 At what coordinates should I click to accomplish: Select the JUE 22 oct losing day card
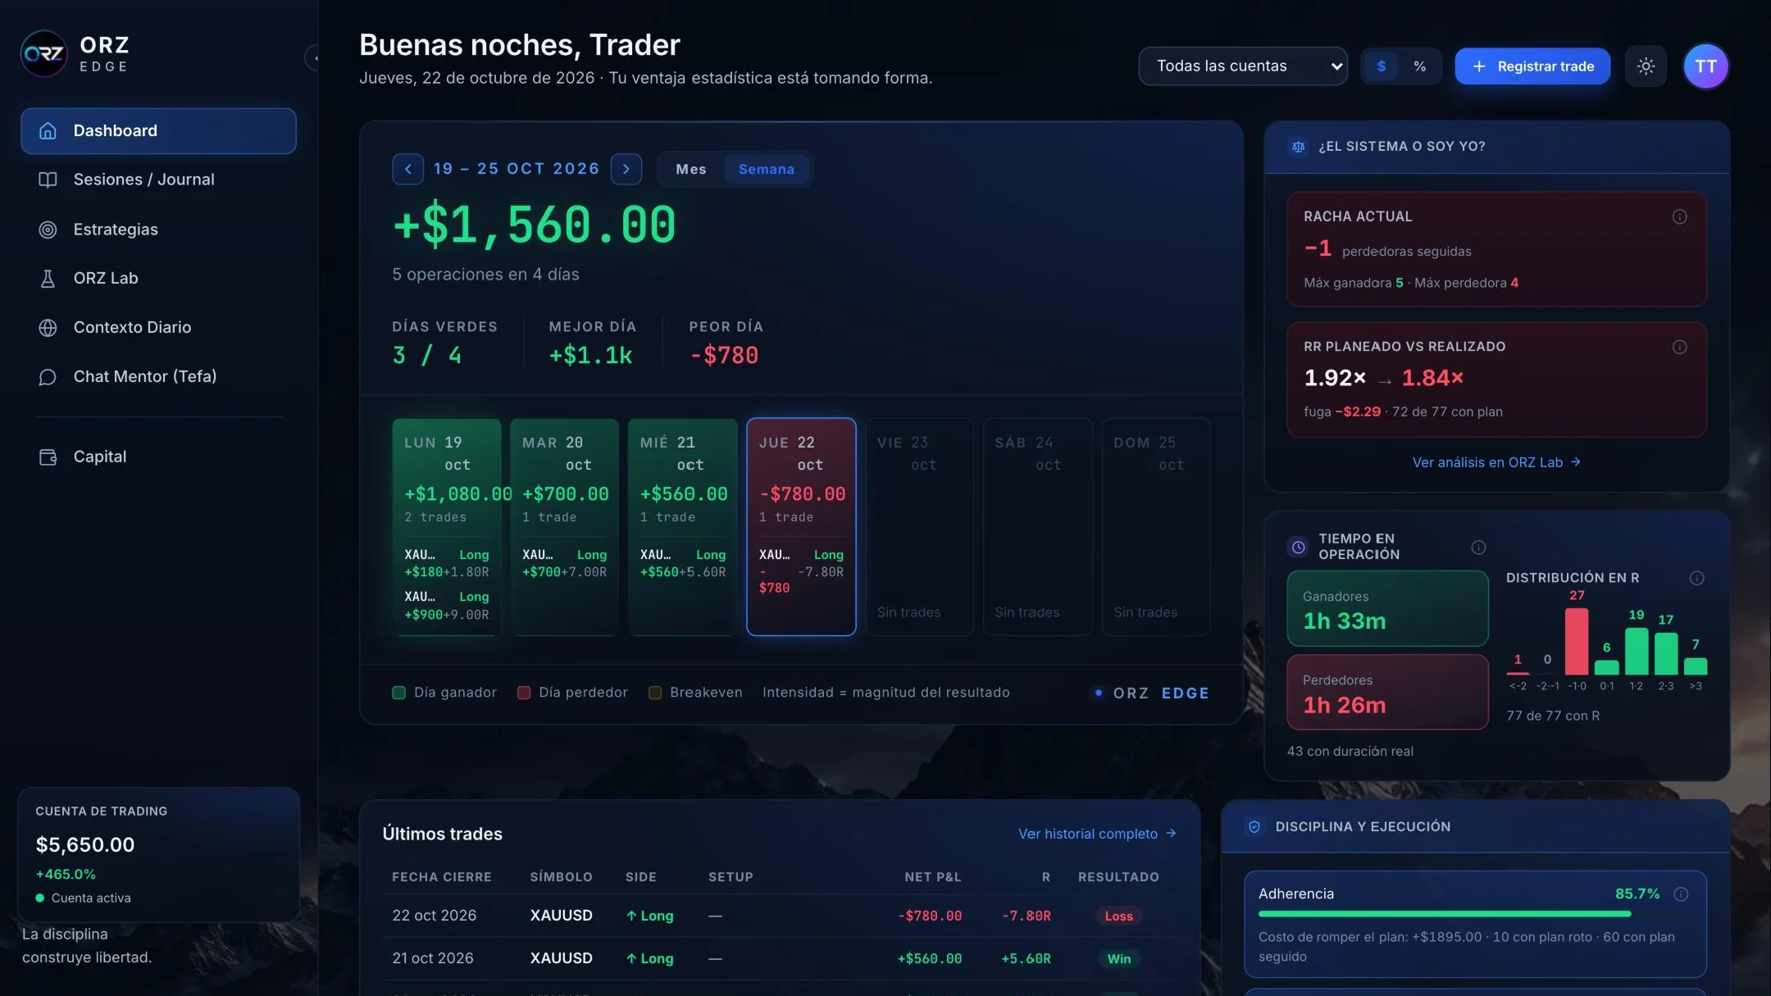point(801,527)
